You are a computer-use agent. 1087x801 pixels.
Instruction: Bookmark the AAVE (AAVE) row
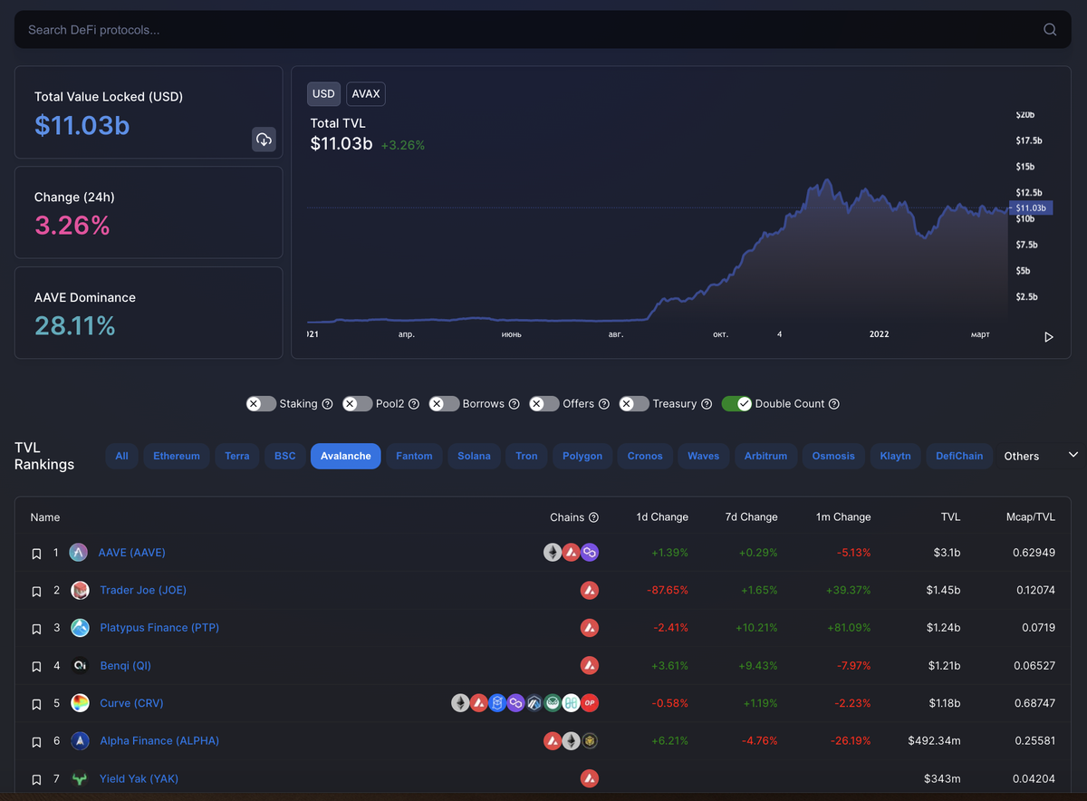click(x=37, y=553)
